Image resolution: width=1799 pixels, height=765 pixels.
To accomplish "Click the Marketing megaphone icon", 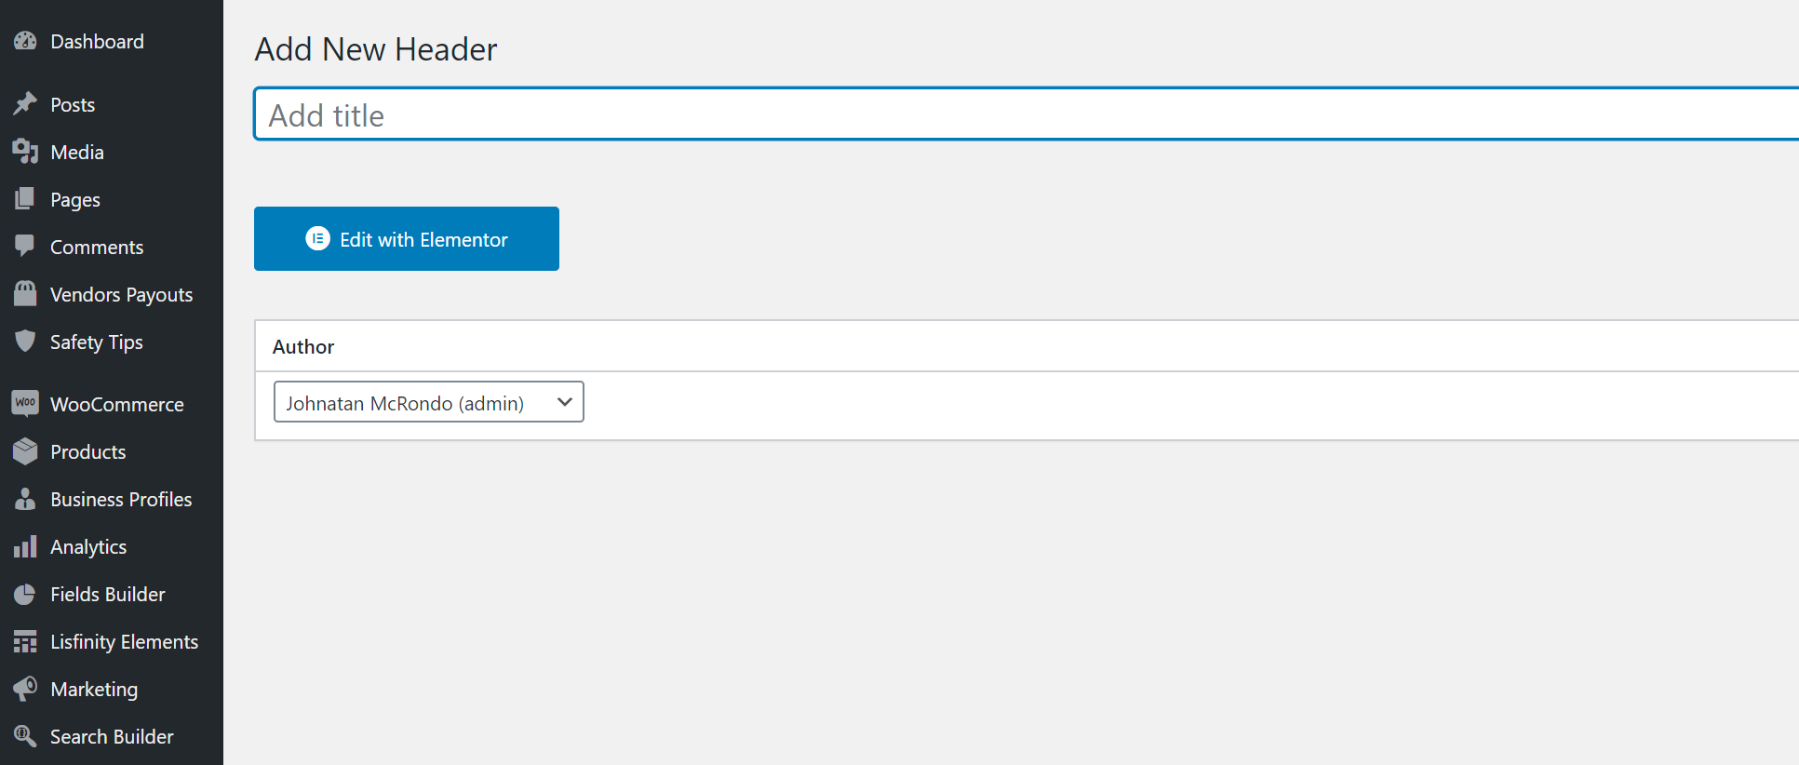I will point(25,689).
